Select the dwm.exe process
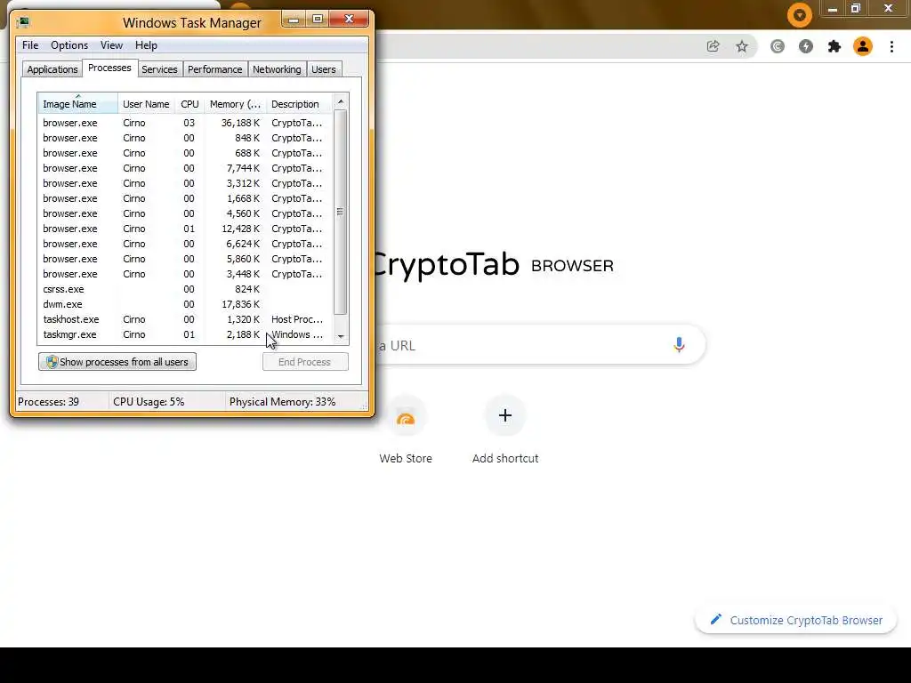Screen dimensions: 911x683 pyautogui.click(x=185, y=304)
